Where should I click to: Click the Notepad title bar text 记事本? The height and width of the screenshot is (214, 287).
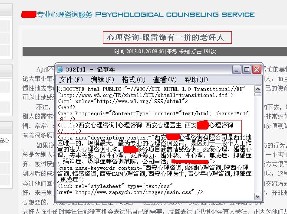[x=104, y=69]
